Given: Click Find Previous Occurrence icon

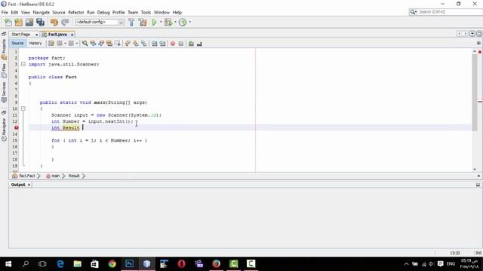Looking at the screenshot, I should [93, 44].
